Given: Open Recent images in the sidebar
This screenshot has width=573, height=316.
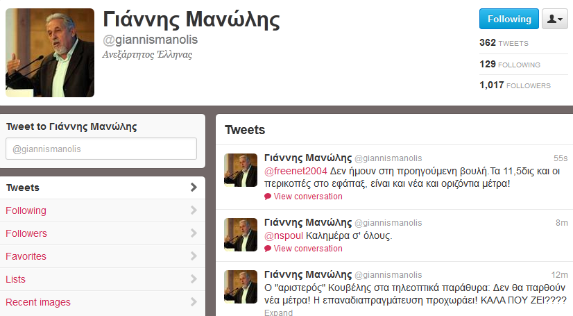Looking at the screenshot, I should point(103,302).
